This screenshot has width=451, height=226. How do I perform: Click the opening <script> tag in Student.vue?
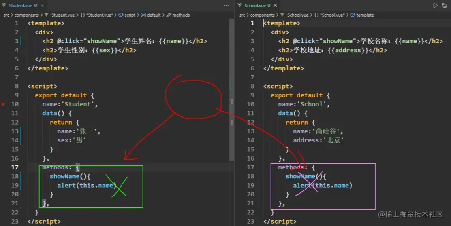click(42, 86)
